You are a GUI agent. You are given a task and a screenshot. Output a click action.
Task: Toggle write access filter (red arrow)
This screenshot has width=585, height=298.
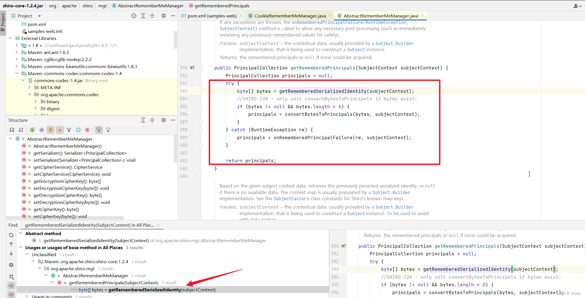click(x=11, y=295)
